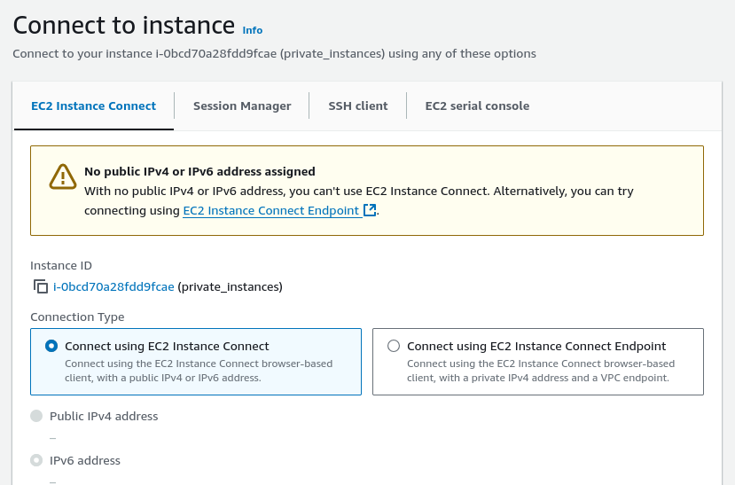Open instance i-0bcd70a28fdd9fcae link
The height and width of the screenshot is (485, 735).
[113, 286]
